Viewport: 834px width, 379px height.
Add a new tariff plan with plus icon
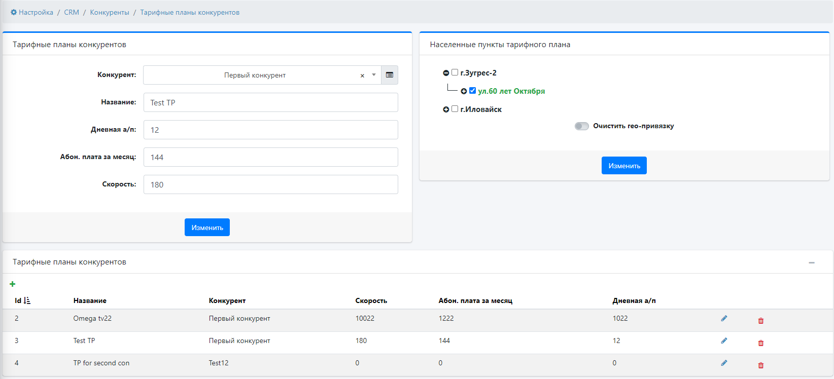point(13,284)
